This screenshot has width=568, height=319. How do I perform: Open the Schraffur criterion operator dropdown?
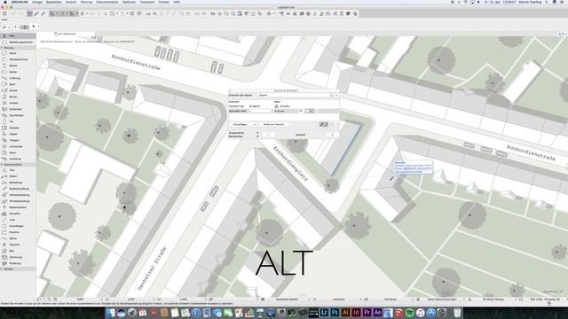pos(260,111)
